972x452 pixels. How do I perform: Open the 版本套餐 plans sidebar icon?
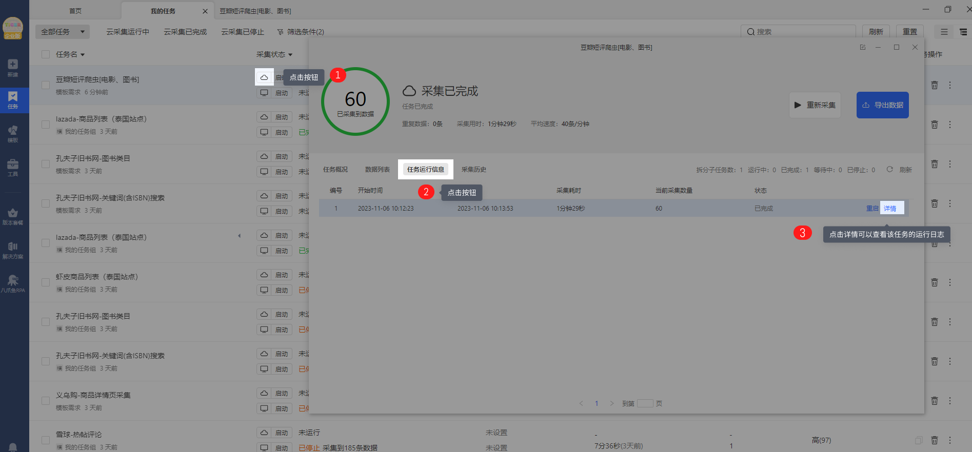pyautogui.click(x=13, y=216)
